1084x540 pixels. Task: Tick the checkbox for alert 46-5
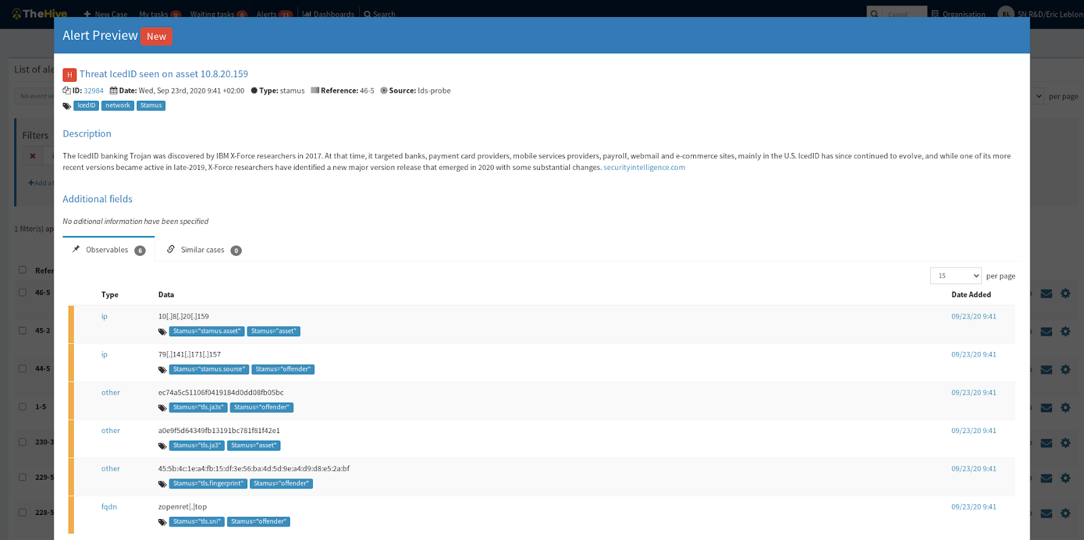22,293
